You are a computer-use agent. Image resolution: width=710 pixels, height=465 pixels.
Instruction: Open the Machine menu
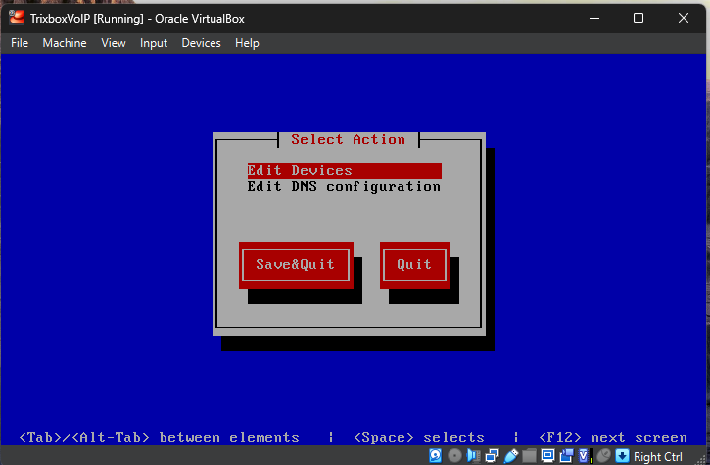(65, 43)
